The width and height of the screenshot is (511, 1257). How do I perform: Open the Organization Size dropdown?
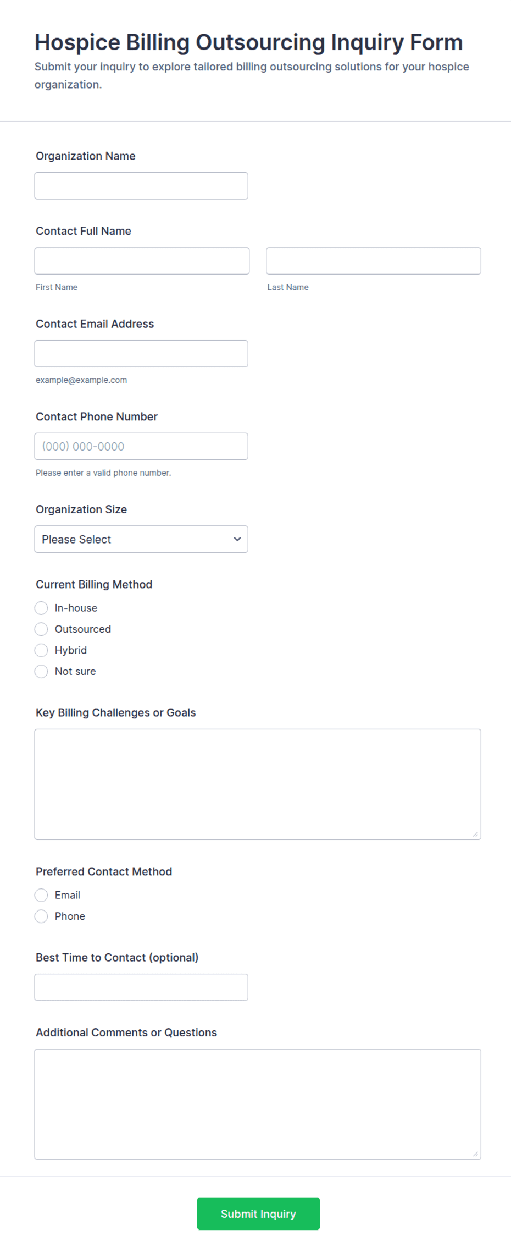[x=141, y=539]
